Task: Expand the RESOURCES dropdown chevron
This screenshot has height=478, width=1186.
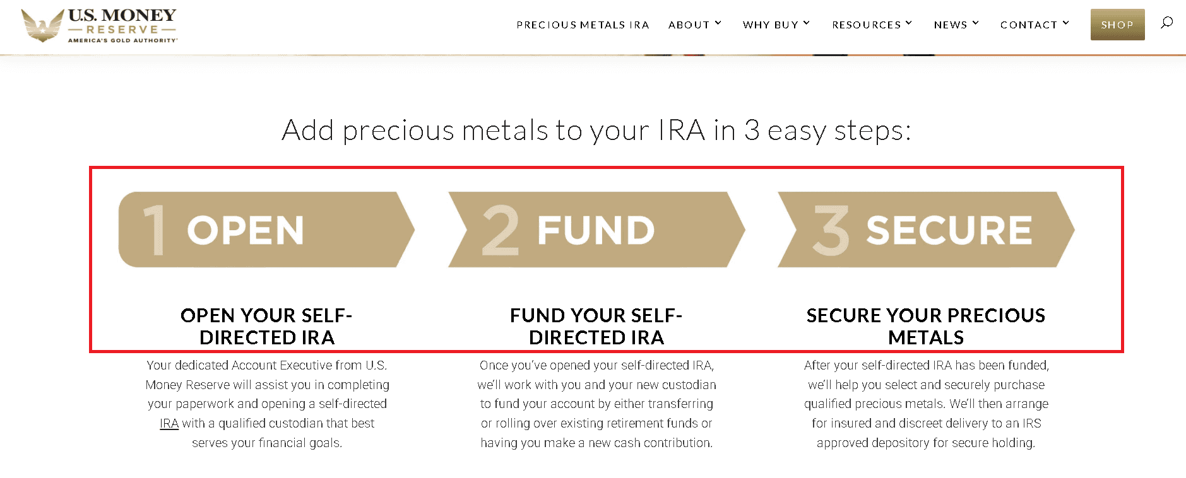Action: click(x=910, y=23)
